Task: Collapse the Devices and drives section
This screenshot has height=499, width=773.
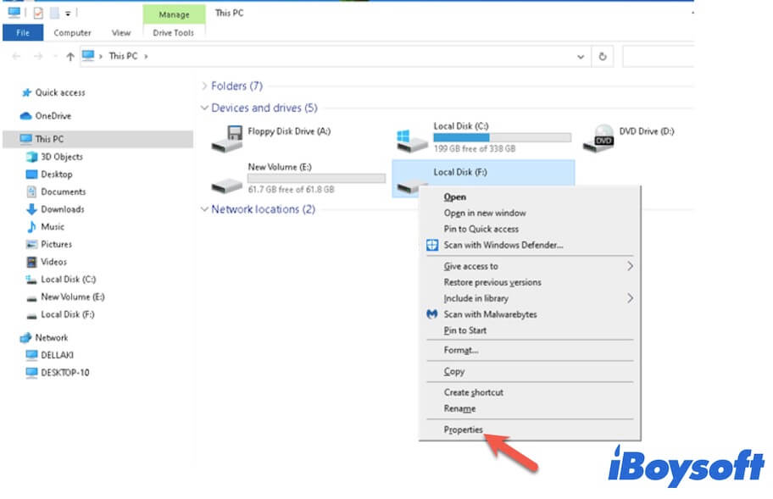Action: [204, 108]
